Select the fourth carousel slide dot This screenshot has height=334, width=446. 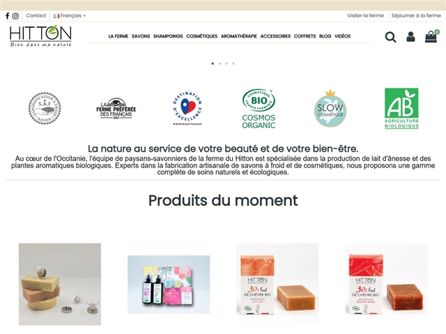(233, 63)
